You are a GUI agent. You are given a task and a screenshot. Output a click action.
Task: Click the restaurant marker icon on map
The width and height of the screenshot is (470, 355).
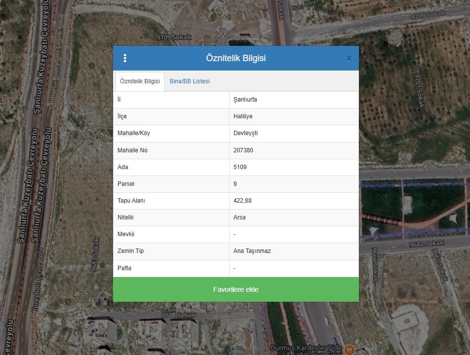click(x=350, y=349)
